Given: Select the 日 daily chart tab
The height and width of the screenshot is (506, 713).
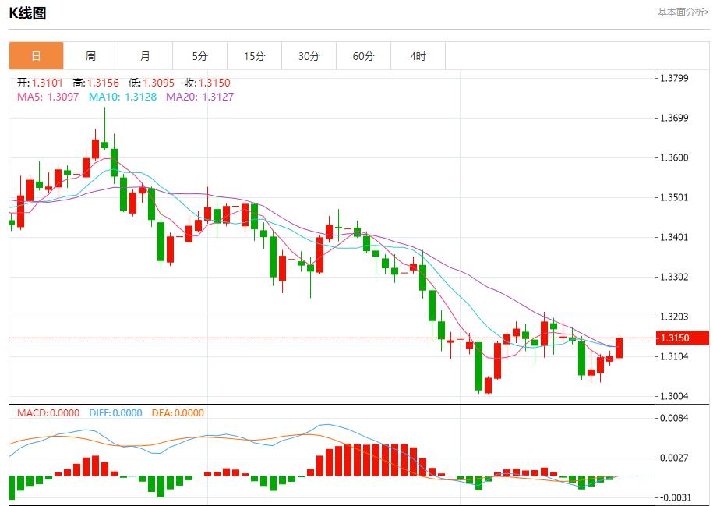Looking at the screenshot, I should [x=36, y=56].
